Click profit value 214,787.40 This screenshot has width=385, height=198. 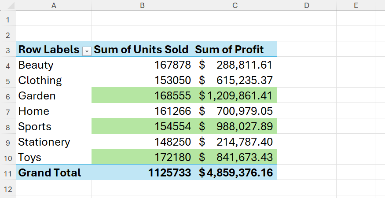click(244, 142)
